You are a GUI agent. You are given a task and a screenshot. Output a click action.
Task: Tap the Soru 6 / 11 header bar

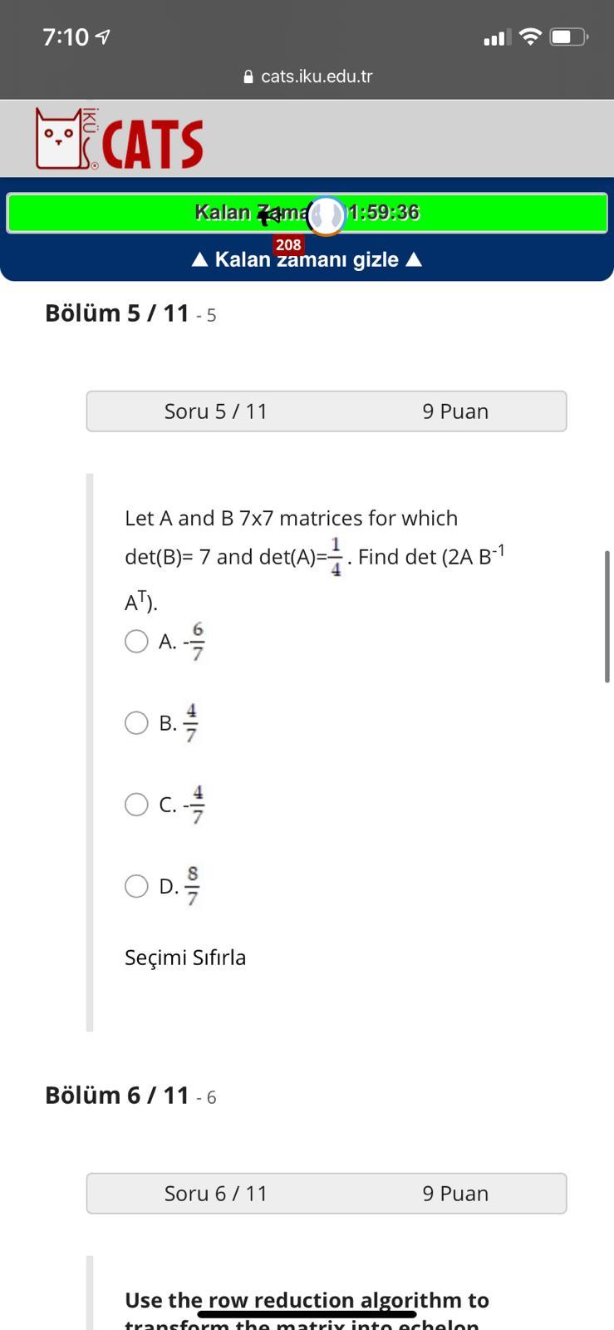[x=327, y=1193]
